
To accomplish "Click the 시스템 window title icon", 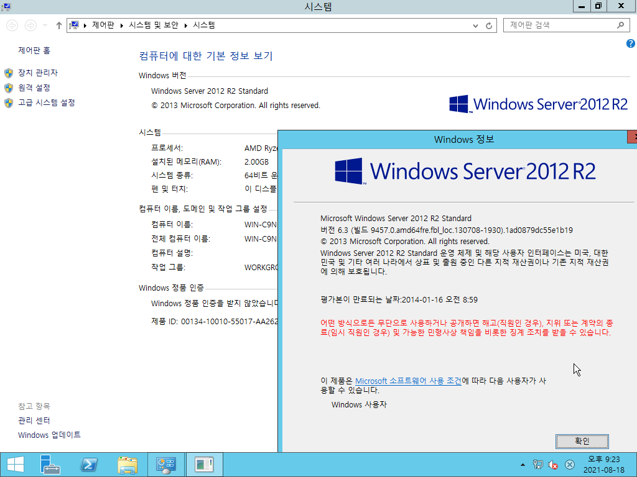I will (x=6, y=6).
